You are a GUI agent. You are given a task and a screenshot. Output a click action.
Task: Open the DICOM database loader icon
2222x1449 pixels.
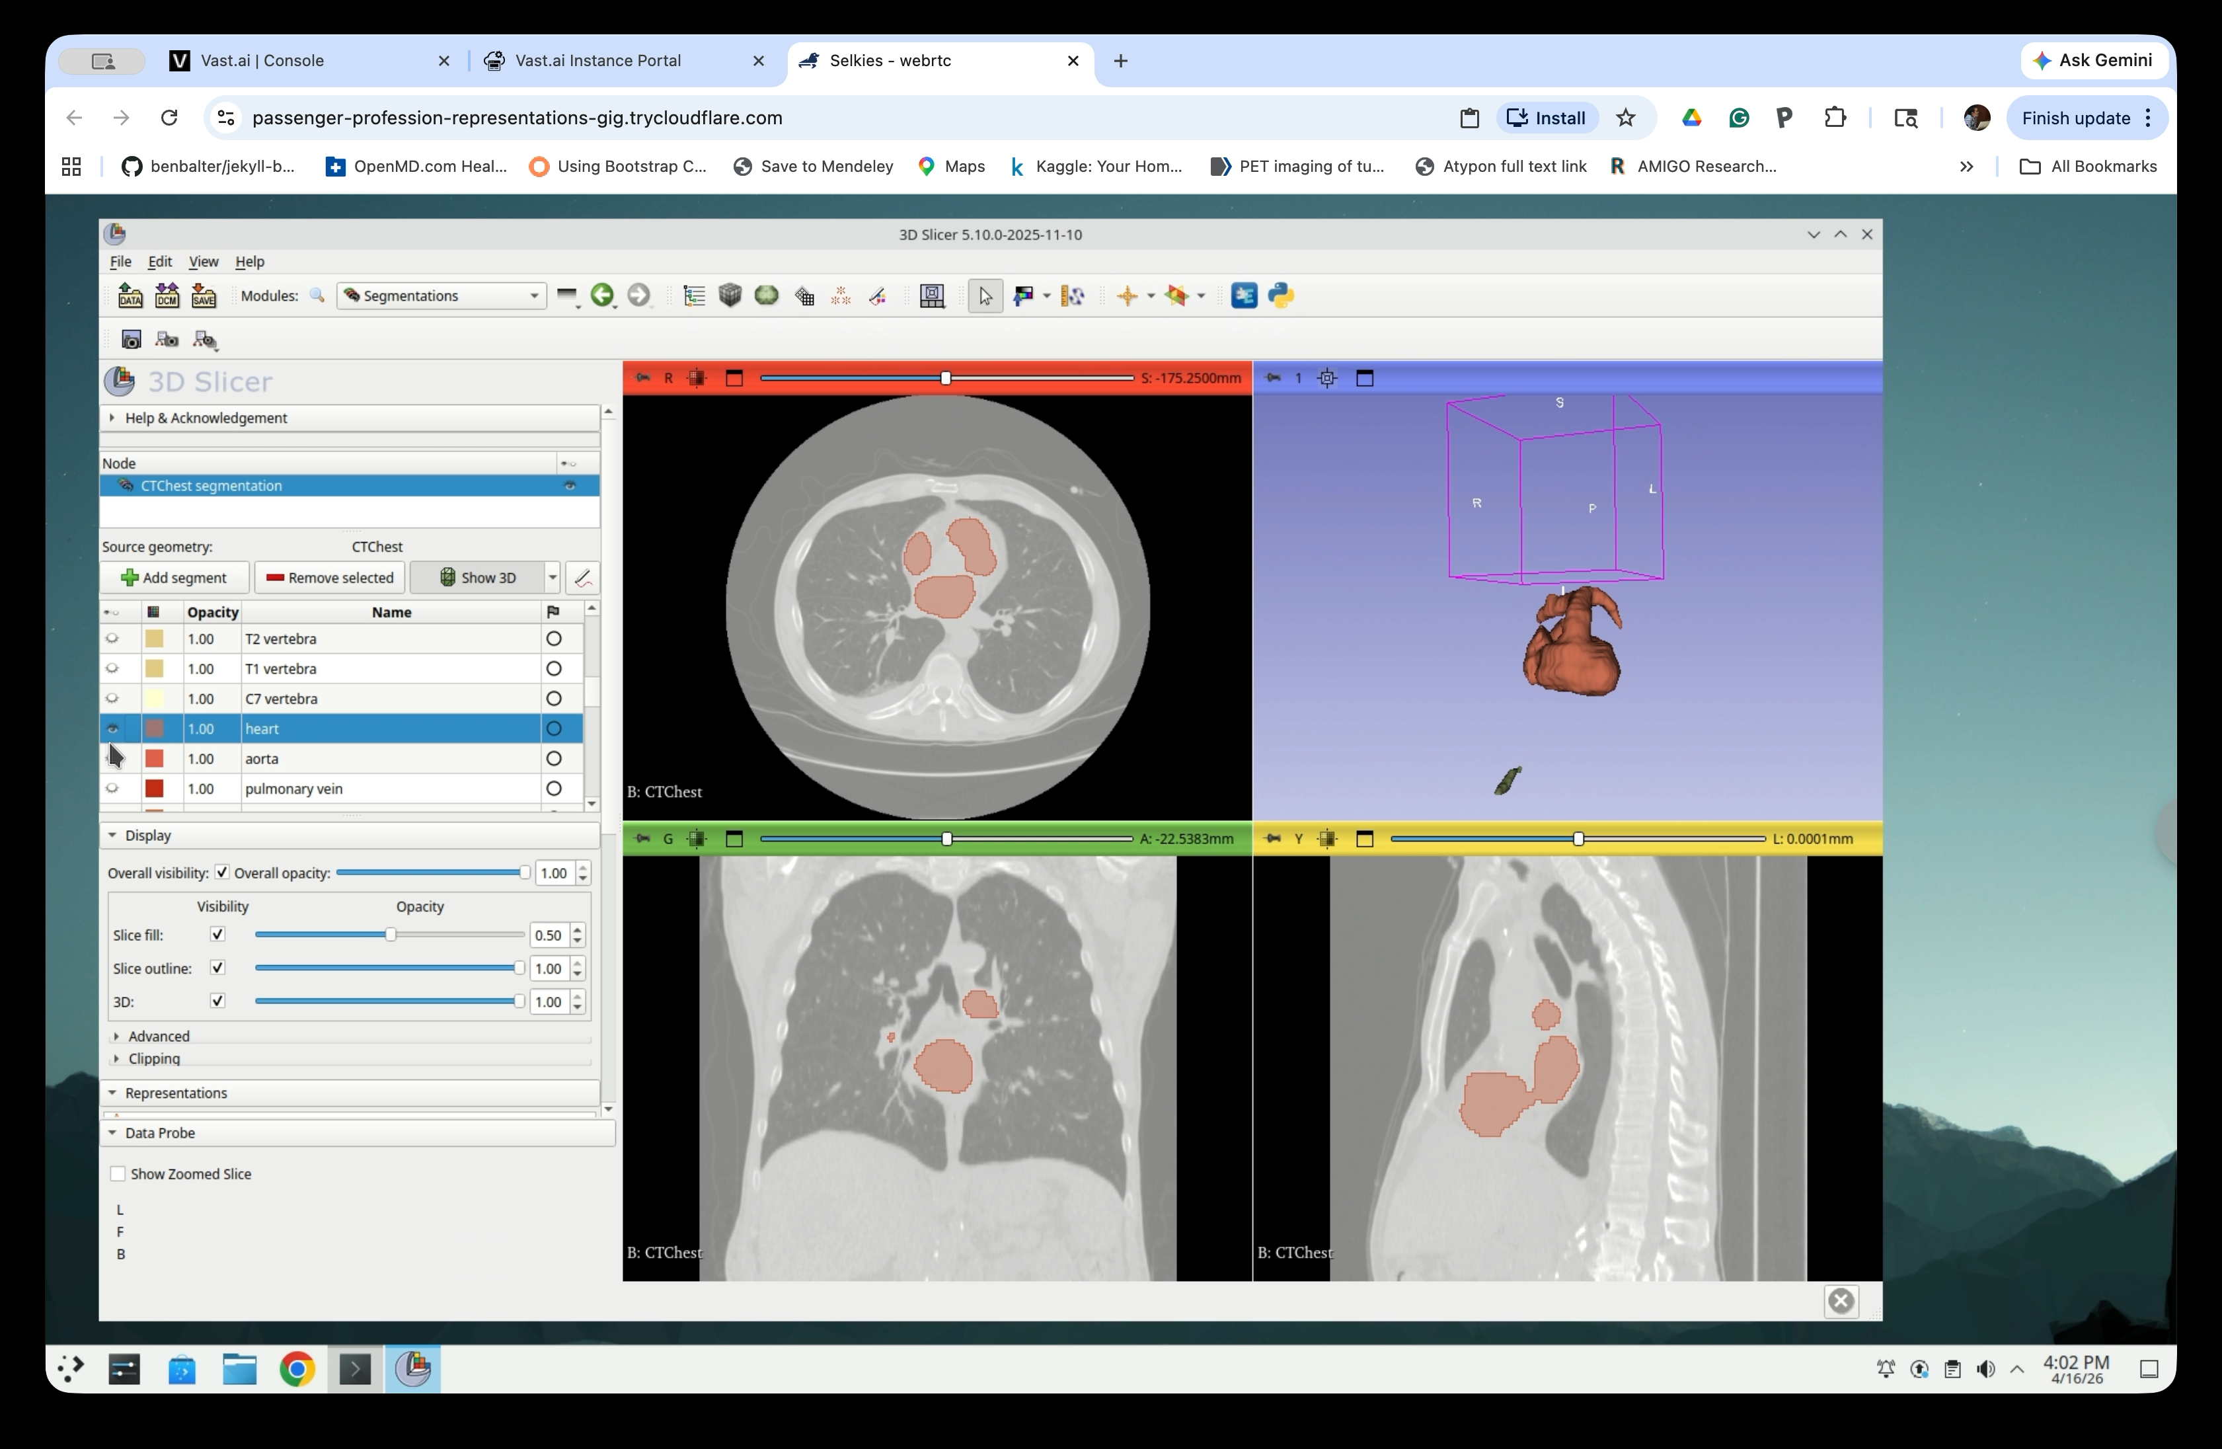166,296
